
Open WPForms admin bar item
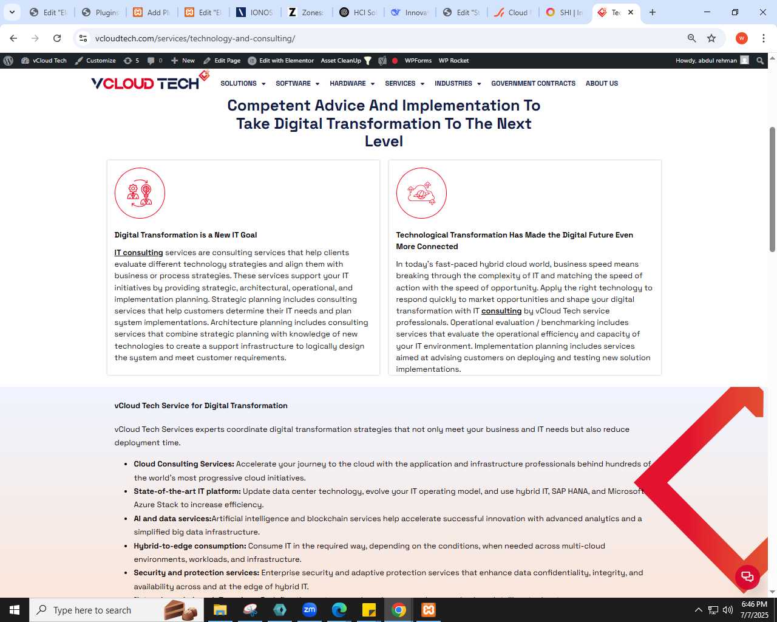[x=418, y=61]
